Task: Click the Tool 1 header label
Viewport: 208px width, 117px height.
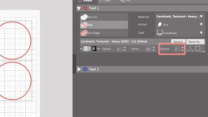Action: pyautogui.click(x=94, y=8)
